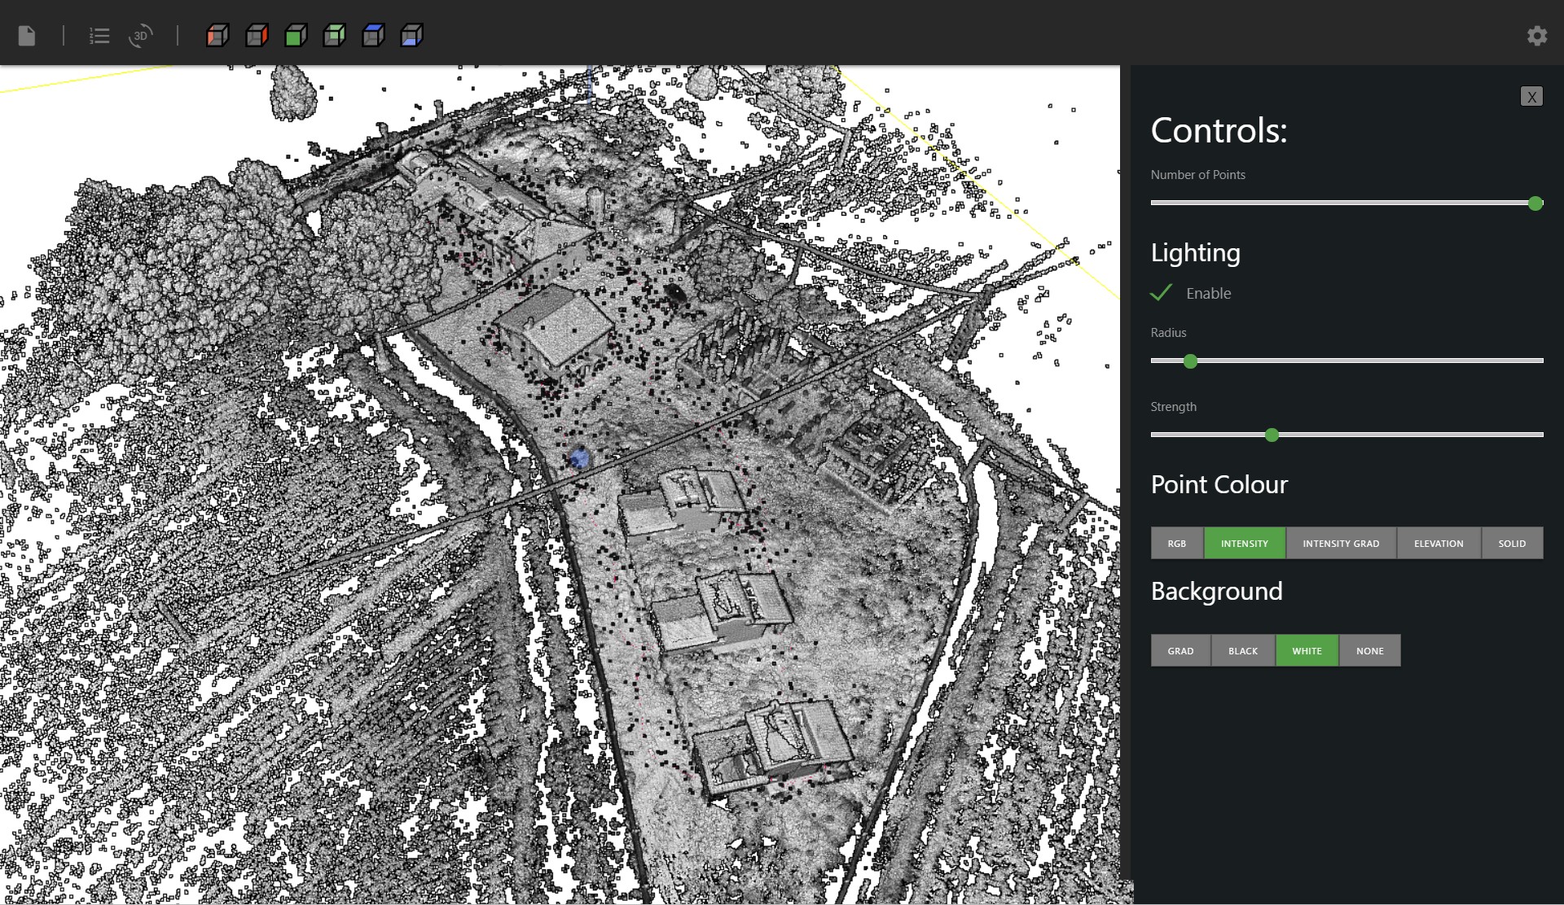Click the 'Enable' label under Lighting

coord(1208,294)
